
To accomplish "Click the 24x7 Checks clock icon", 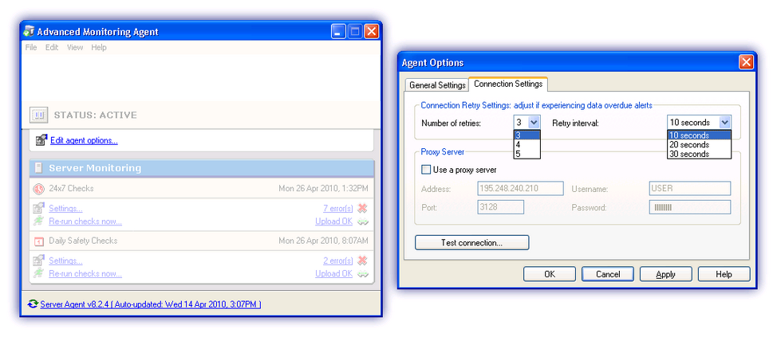I will point(38,189).
